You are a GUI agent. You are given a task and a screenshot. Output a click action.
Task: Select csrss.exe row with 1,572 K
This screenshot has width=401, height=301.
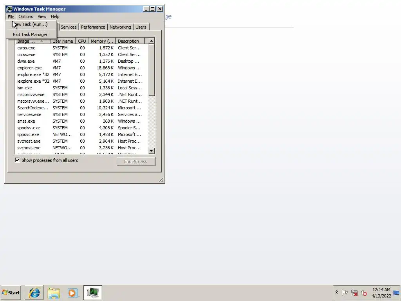click(x=81, y=48)
